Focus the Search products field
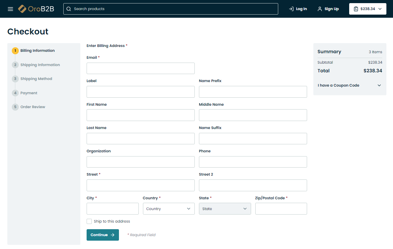The width and height of the screenshot is (393, 249). tap(174, 9)
